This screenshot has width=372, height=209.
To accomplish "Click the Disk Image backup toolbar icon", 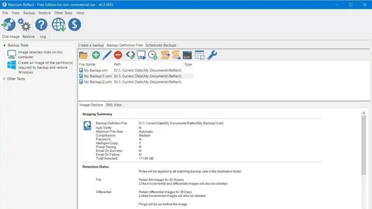I will [x=8, y=25].
